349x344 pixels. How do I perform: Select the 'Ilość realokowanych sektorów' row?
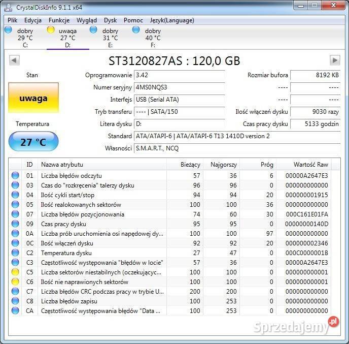point(81,205)
